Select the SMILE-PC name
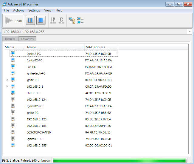Image resolution: width=194 pixels, height=164 pixels. click(33, 93)
